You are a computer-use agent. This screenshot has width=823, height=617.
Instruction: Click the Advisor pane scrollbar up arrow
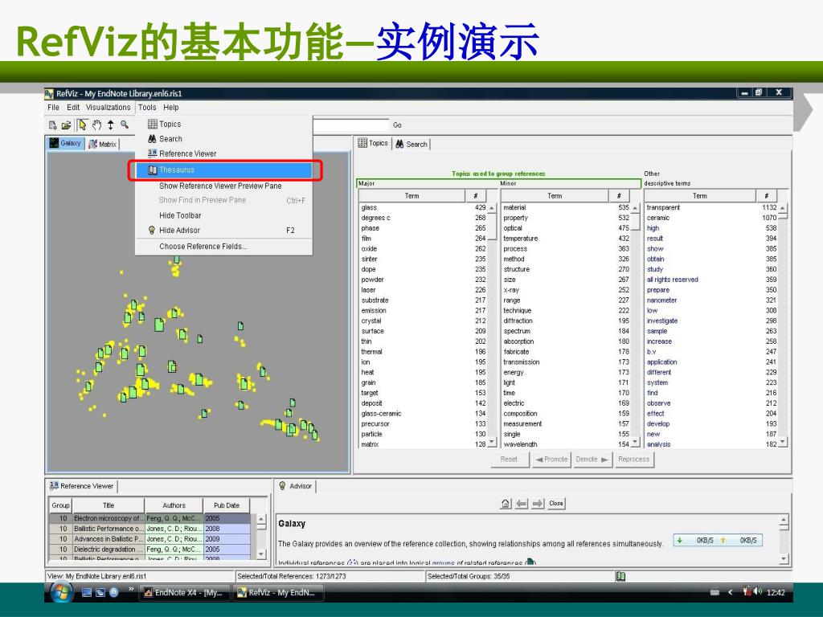click(784, 520)
